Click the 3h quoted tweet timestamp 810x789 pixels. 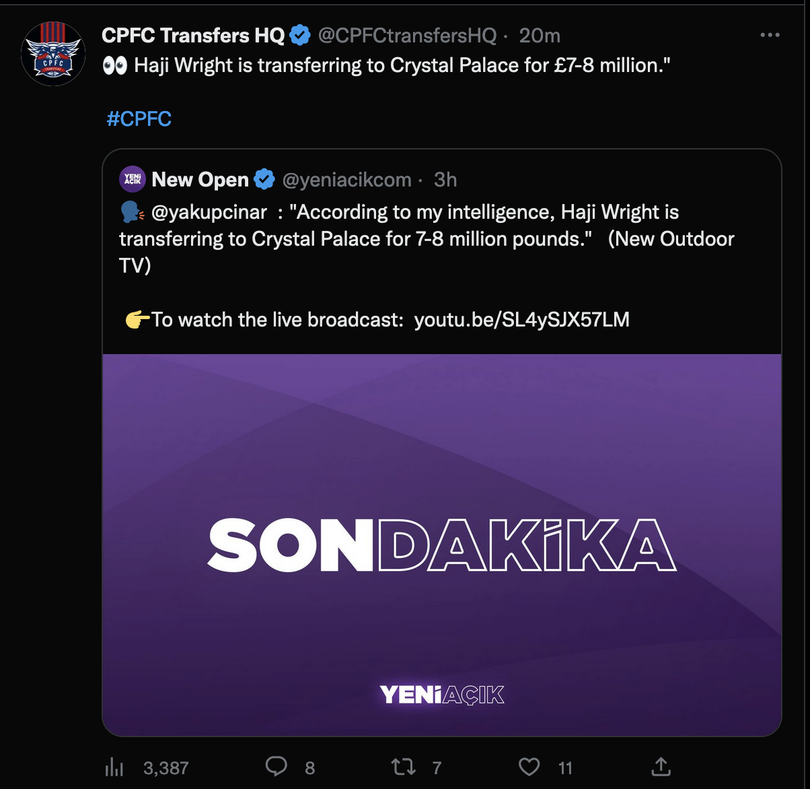tap(445, 180)
